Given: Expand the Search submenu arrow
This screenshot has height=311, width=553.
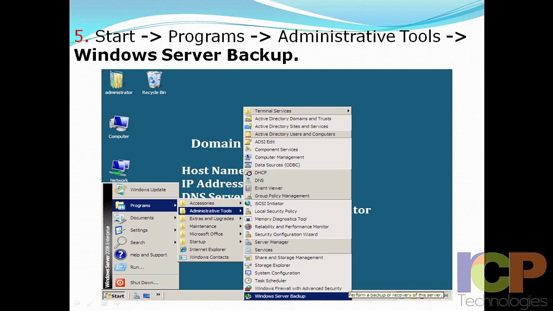Looking at the screenshot, I should point(175,242).
